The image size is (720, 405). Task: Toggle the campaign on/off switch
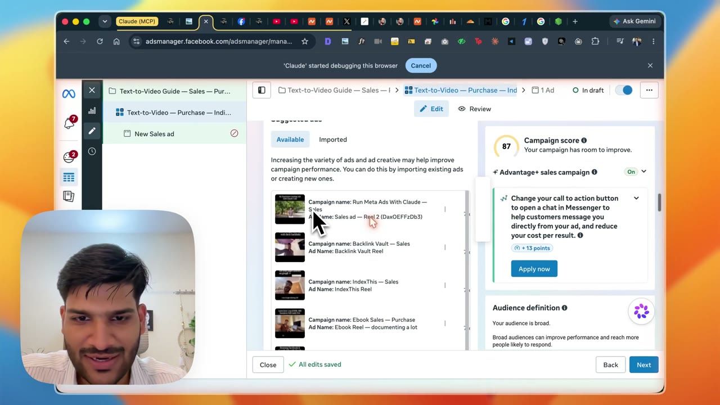pyautogui.click(x=624, y=90)
